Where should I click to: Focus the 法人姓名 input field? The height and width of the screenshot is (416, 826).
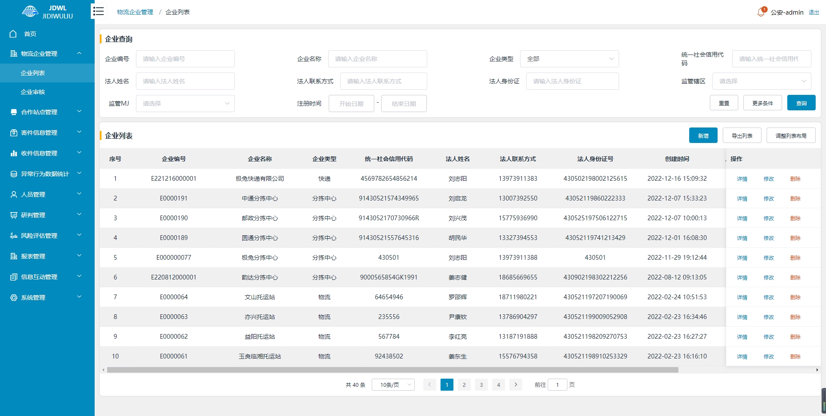click(185, 81)
